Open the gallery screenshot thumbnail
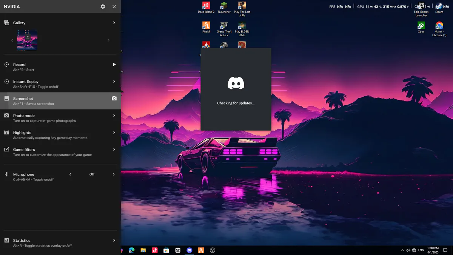 (x=27, y=40)
